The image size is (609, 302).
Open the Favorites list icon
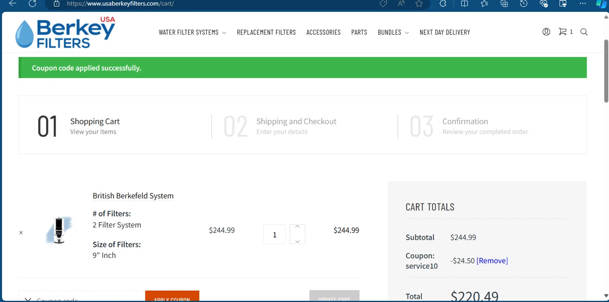(484, 3)
